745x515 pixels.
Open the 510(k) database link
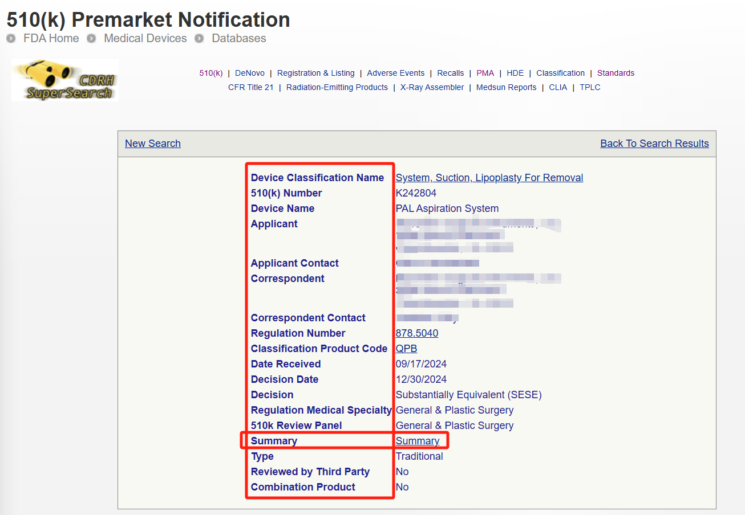coord(211,73)
